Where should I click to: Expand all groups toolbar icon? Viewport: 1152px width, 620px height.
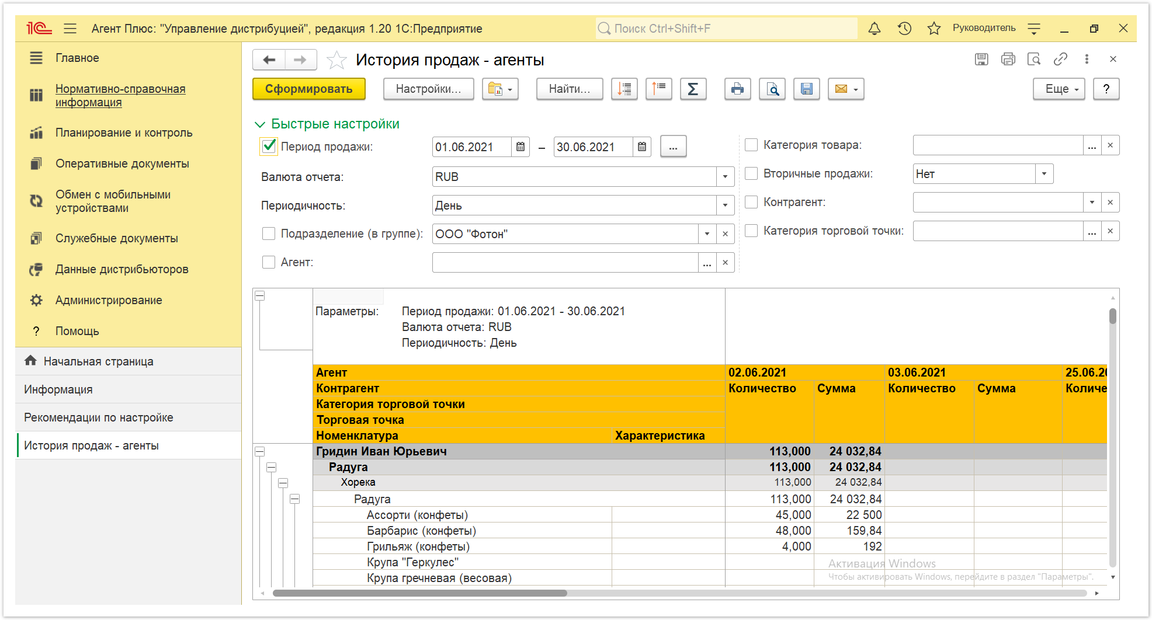click(x=659, y=89)
